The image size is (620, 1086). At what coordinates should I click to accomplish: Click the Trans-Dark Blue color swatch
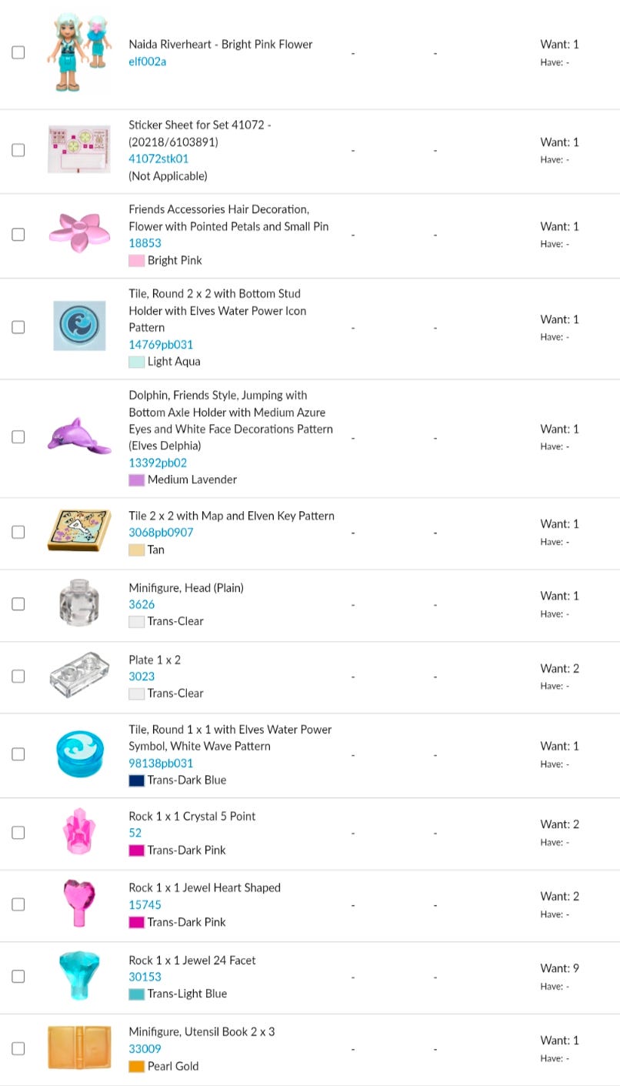[x=136, y=780]
